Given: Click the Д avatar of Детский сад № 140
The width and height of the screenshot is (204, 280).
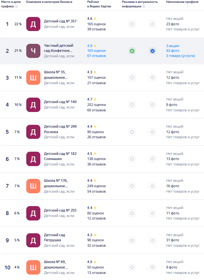Looking at the screenshot, I should [33, 105].
